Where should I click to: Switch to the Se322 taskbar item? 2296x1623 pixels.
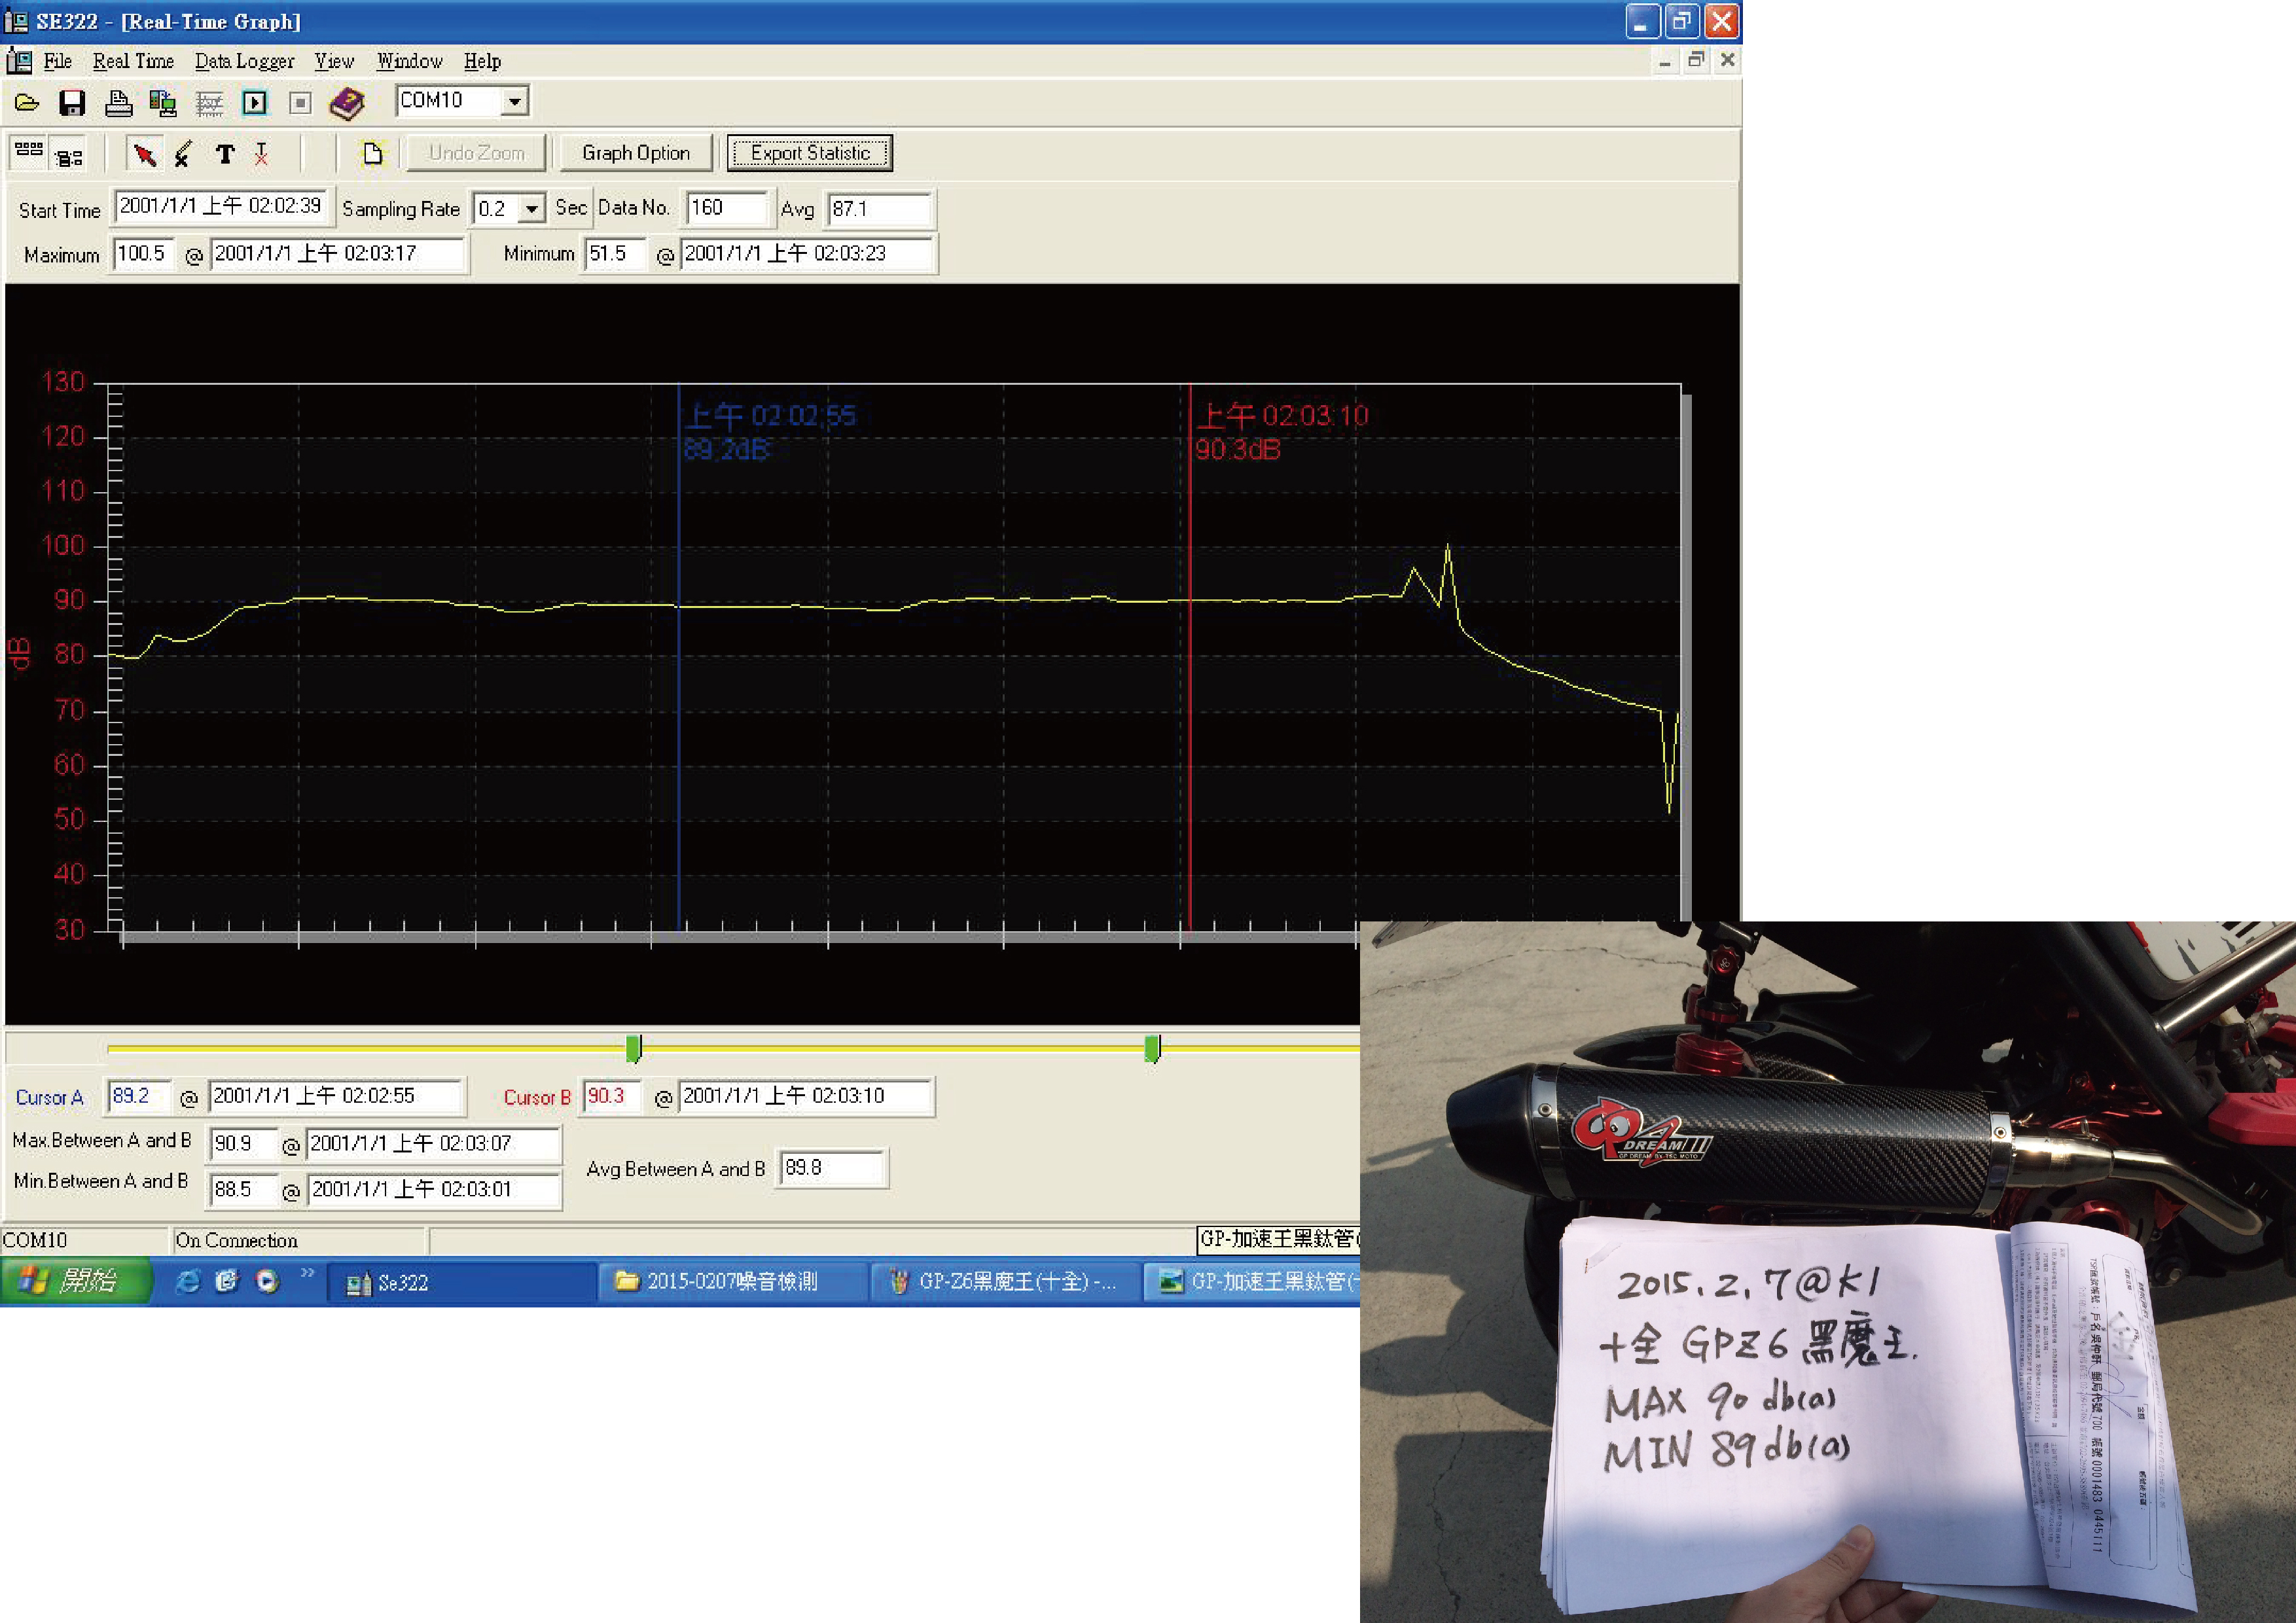462,1282
